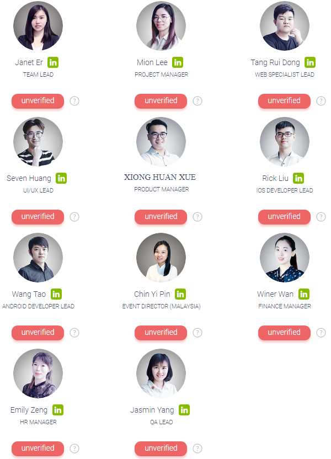
Task: Click the unverified badge under Mion Lee
Action: pyautogui.click(x=161, y=101)
